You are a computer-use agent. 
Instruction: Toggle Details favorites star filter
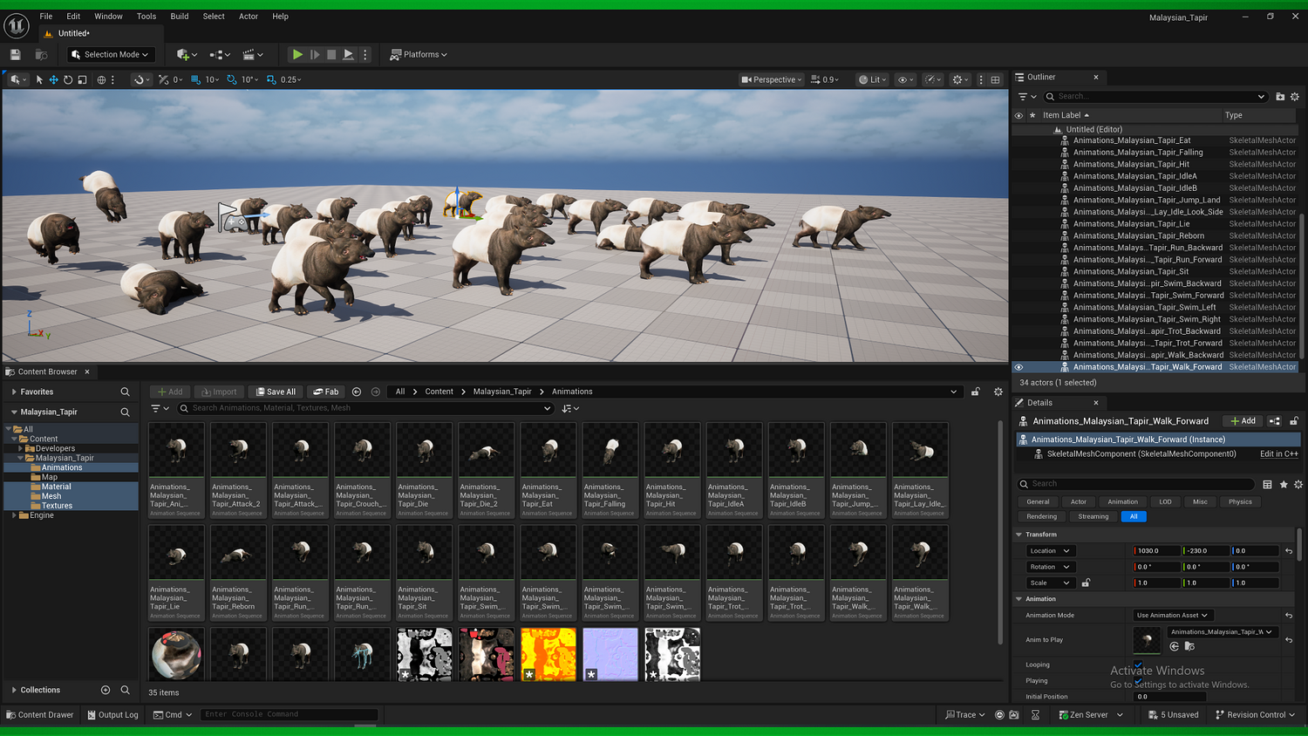[x=1284, y=484]
